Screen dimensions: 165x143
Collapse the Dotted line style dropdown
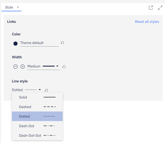[27, 90]
